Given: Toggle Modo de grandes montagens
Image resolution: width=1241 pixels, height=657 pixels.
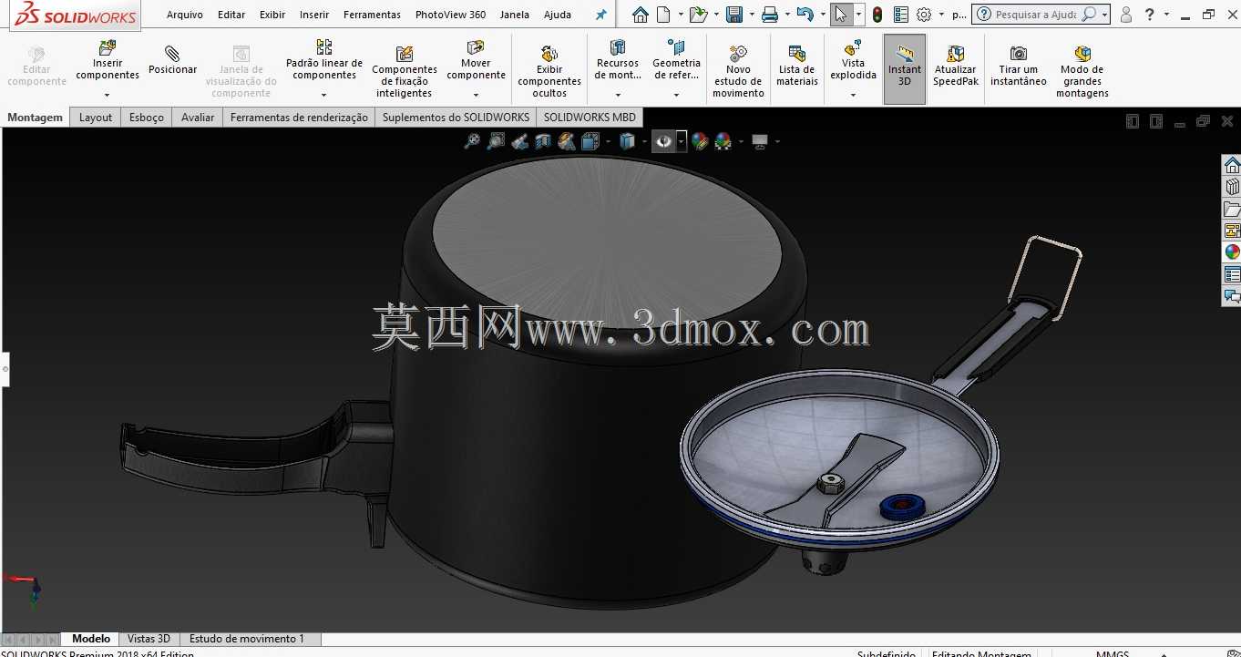Looking at the screenshot, I should (1082, 70).
